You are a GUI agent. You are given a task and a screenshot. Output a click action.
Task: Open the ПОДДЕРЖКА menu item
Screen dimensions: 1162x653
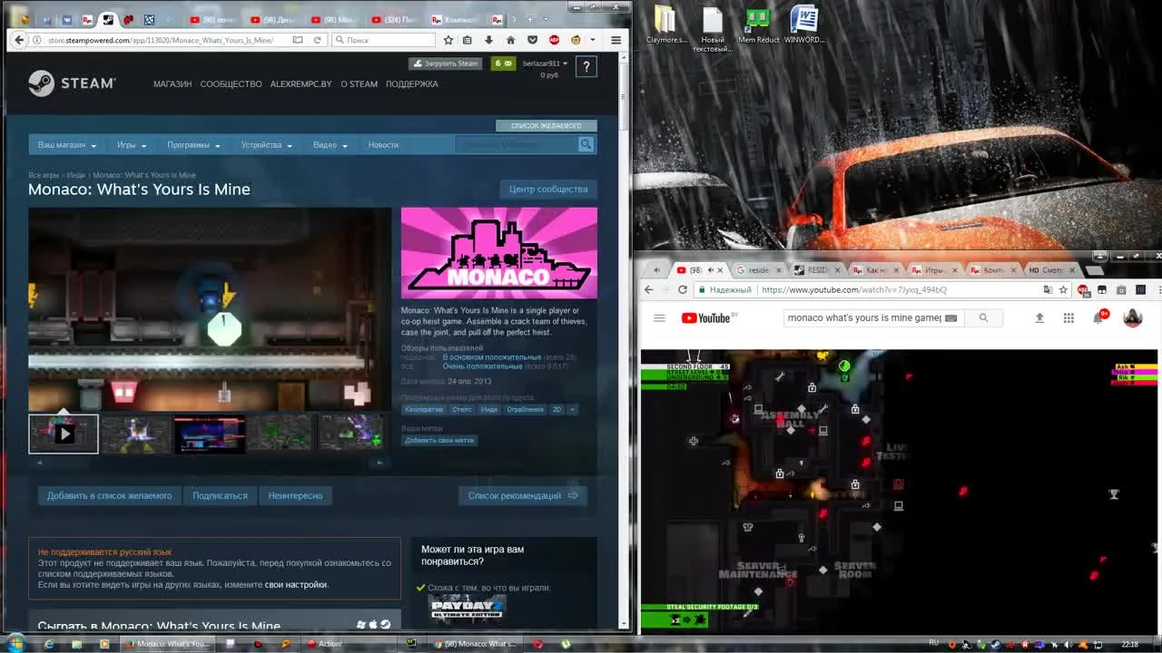412,84
